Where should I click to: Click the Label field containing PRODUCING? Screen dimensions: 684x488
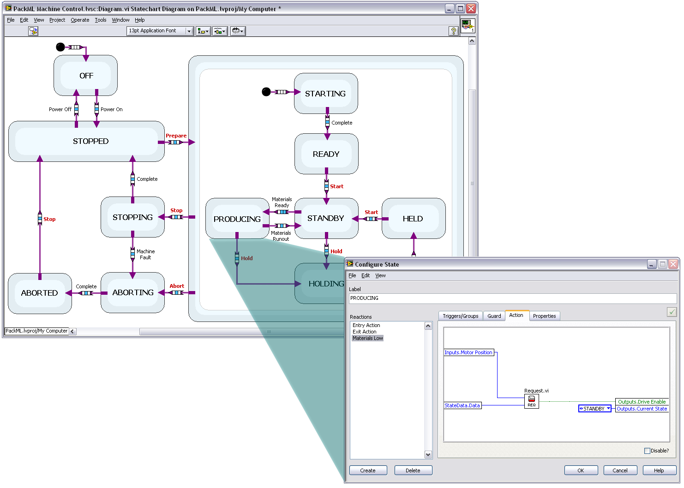click(512, 298)
